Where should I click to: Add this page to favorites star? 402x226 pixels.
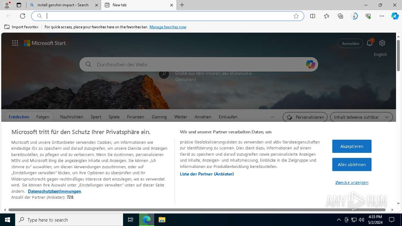coord(296,16)
